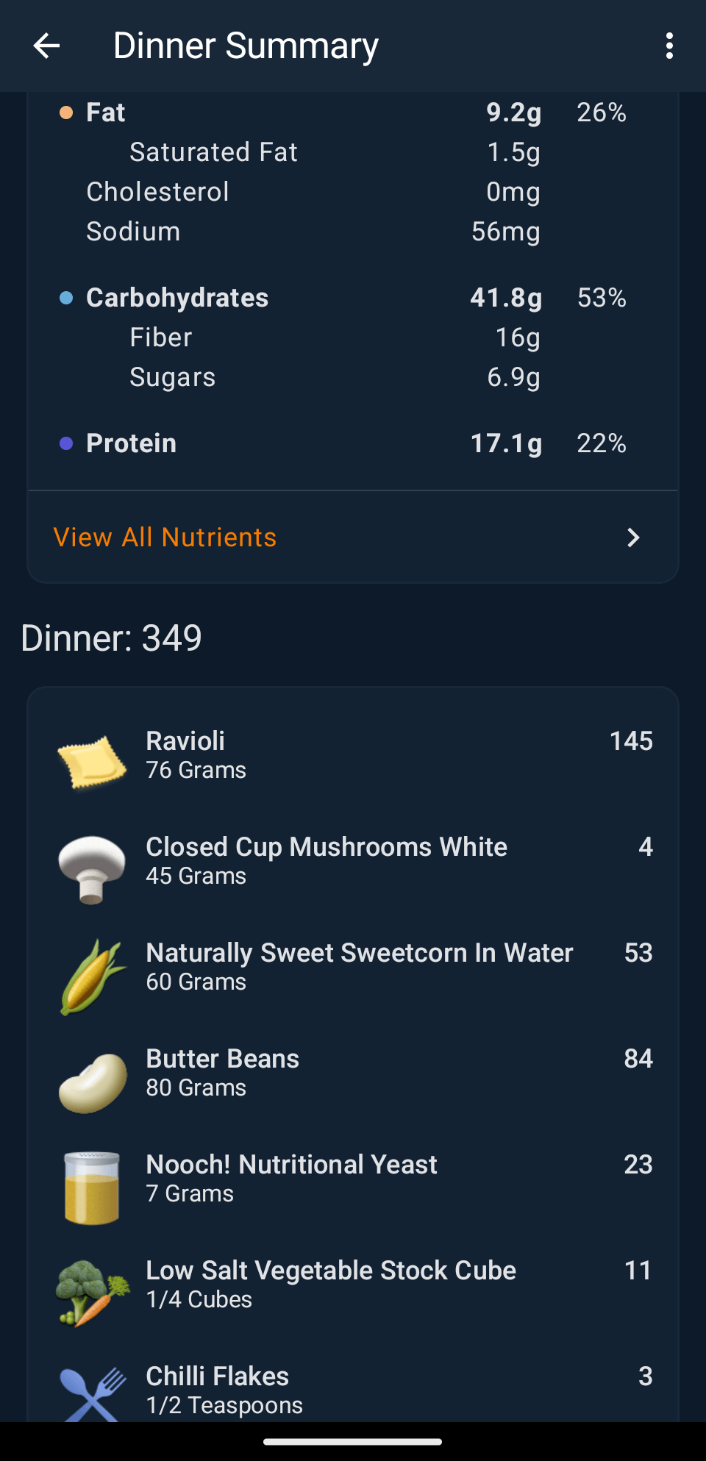Tap the vegetable stock cube icon

[x=92, y=1292]
